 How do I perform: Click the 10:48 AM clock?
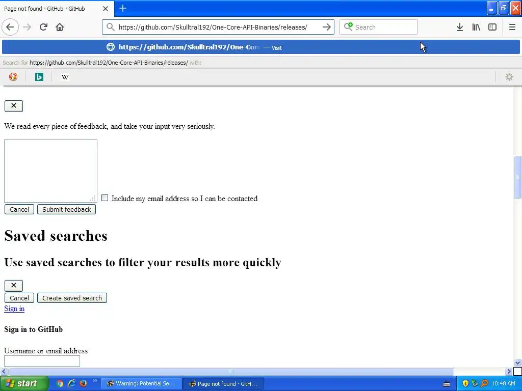tap(503, 384)
